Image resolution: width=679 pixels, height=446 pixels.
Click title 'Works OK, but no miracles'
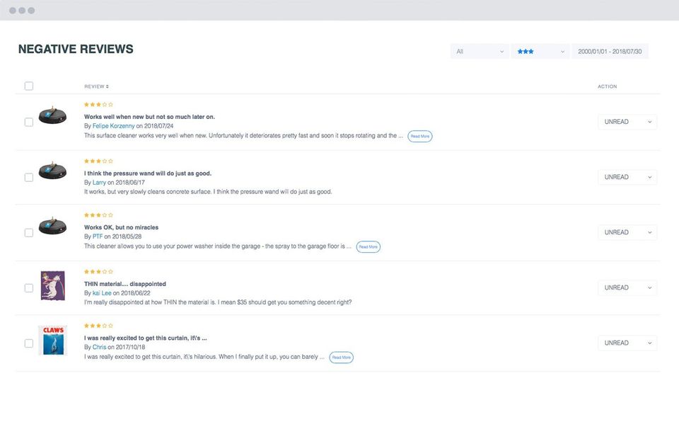point(121,227)
